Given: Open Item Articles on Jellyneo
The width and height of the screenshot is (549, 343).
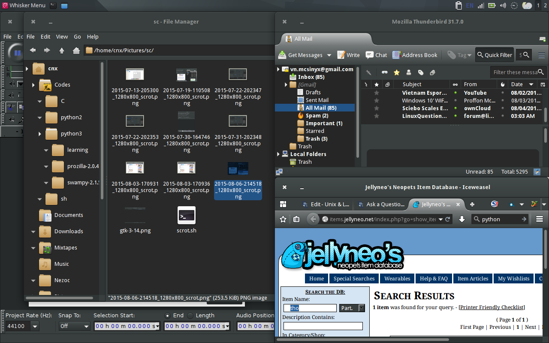Looking at the screenshot, I should click(x=473, y=279).
